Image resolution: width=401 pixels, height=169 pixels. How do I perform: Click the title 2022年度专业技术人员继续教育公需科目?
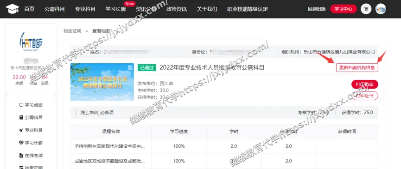coord(212,67)
